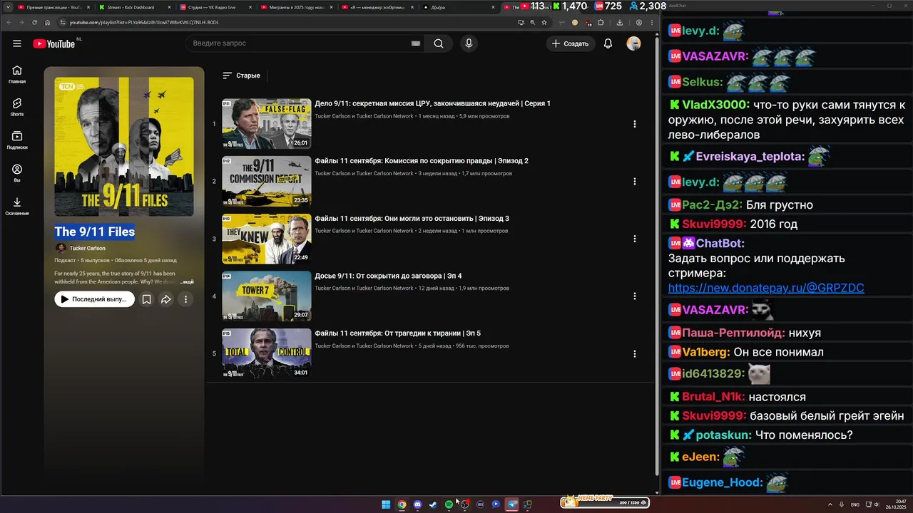
Task: Open more actions for episode 1 video
Action: [634, 124]
